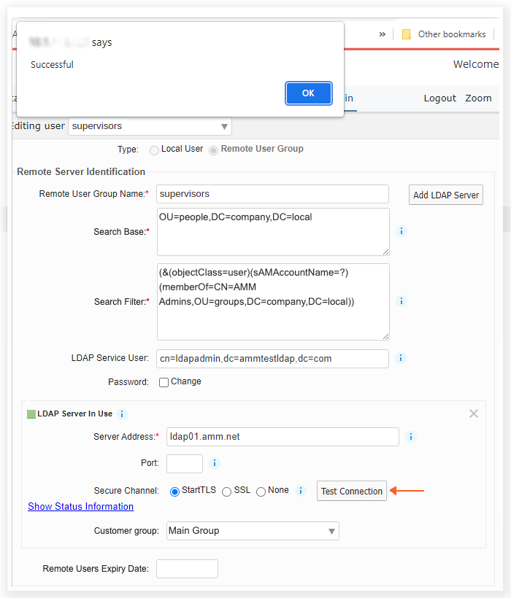Click OK in the Successful dialog
This screenshot has height=598, width=511.
308,93
